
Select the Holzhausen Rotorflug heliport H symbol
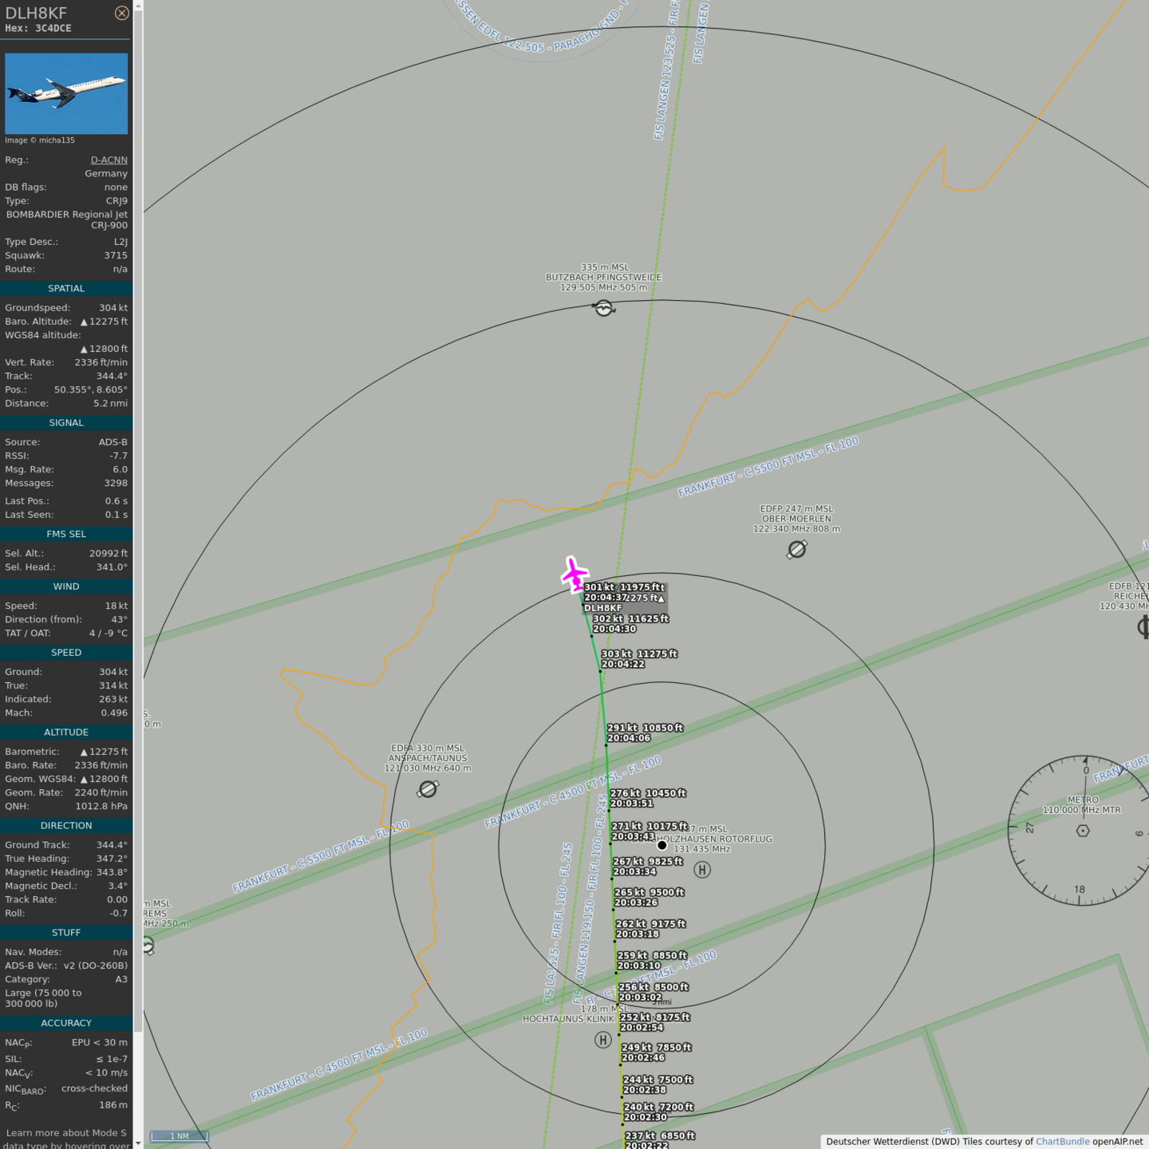pyautogui.click(x=702, y=870)
